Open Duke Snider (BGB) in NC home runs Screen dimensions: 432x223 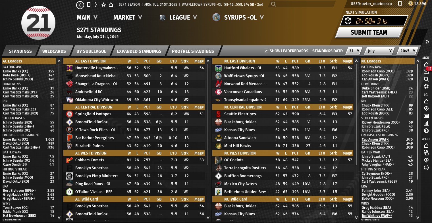375,88
